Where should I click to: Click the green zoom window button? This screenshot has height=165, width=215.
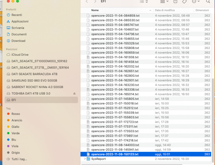17,1
